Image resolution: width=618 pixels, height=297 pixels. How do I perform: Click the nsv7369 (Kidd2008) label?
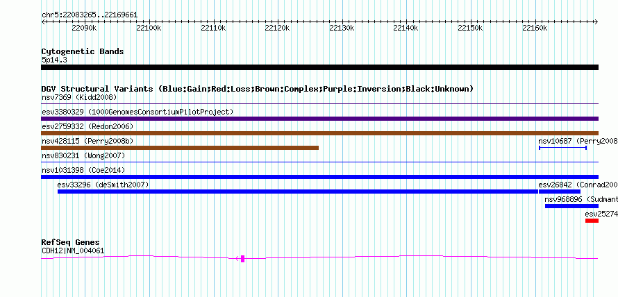79,97
